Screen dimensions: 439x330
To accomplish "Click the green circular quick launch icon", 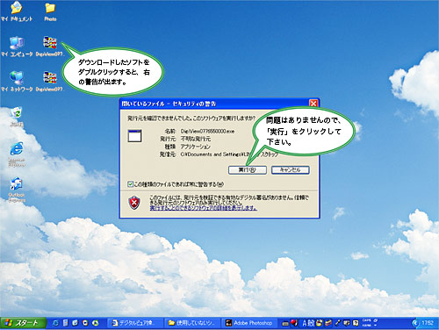I will (96, 323).
